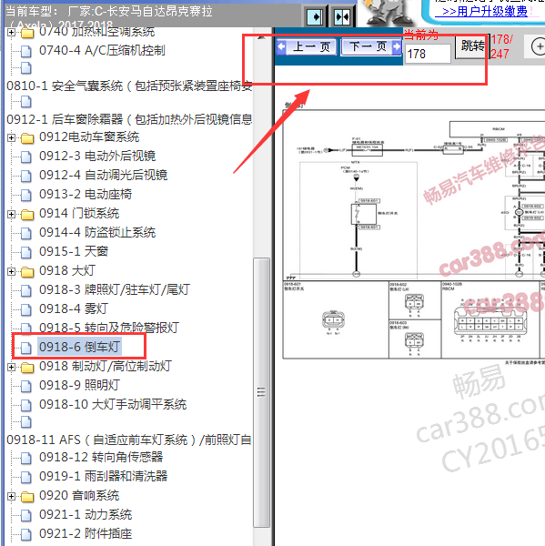
Task: Click the page number input field showing 178
Action: click(x=429, y=54)
